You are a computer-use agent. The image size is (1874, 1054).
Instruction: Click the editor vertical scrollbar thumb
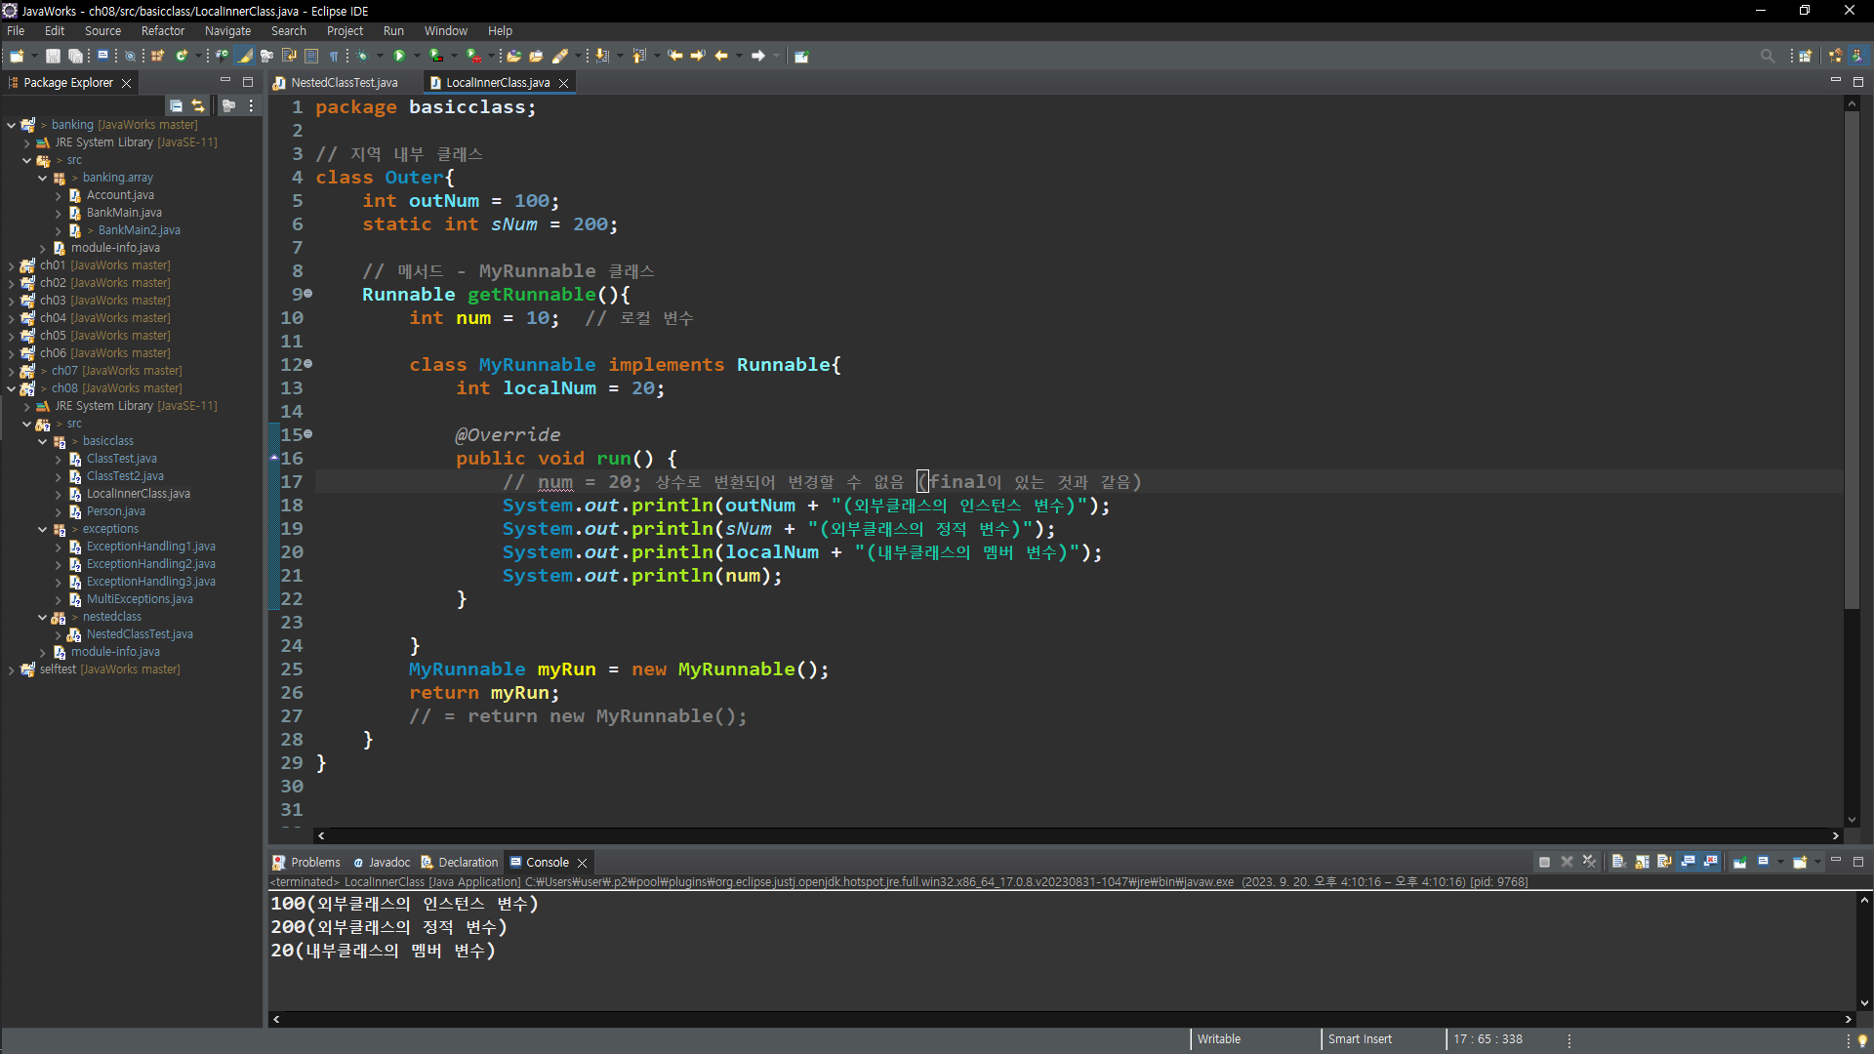click(x=1852, y=361)
